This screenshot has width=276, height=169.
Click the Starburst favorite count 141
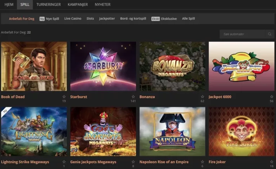[133, 101]
